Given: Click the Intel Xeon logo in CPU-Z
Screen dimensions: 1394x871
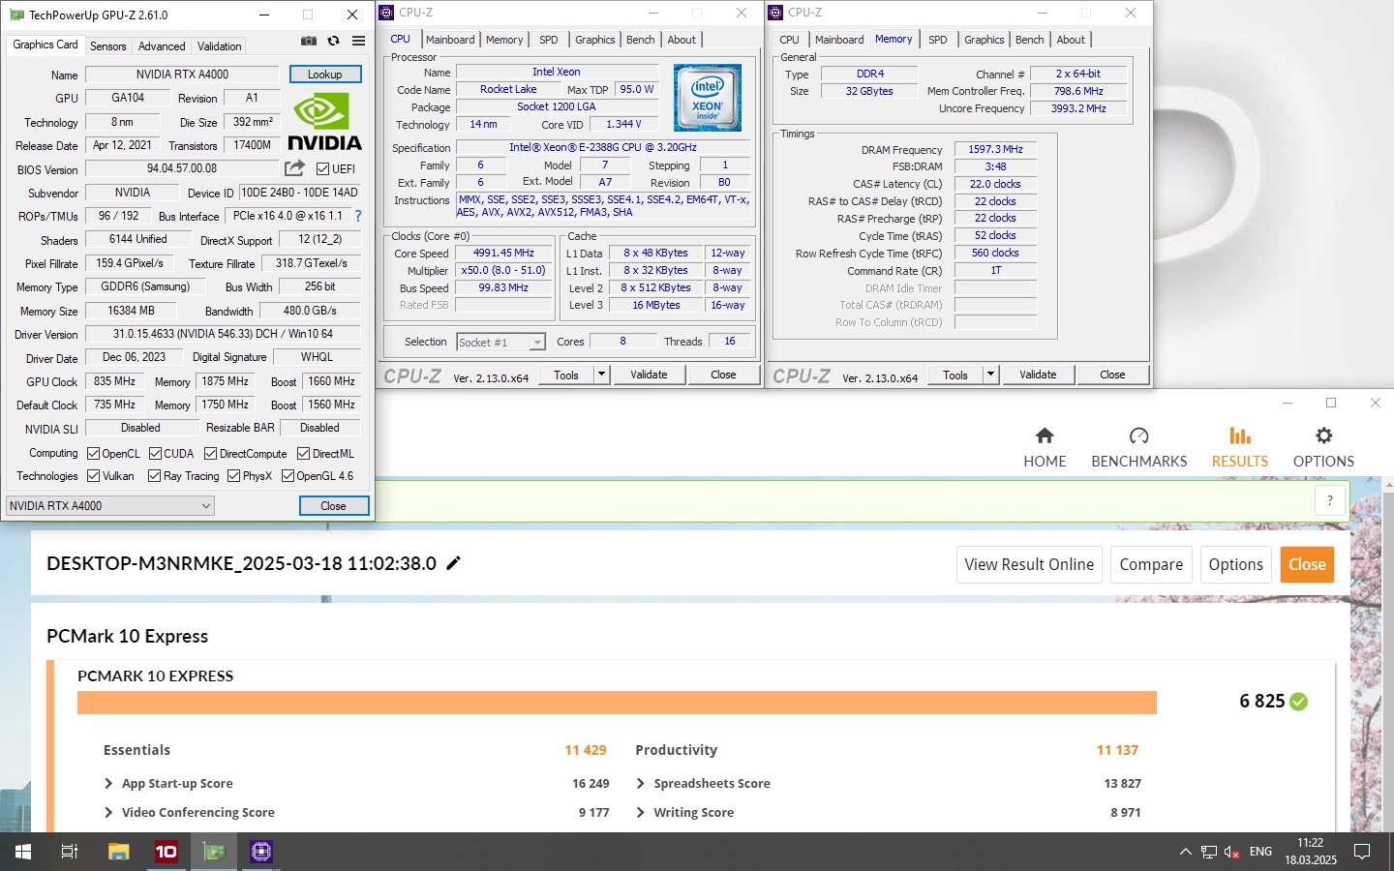Looking at the screenshot, I should 708,98.
